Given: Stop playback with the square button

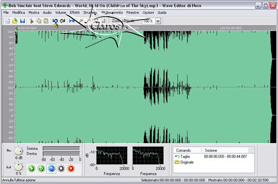Looking at the screenshot, I should click(61, 168).
